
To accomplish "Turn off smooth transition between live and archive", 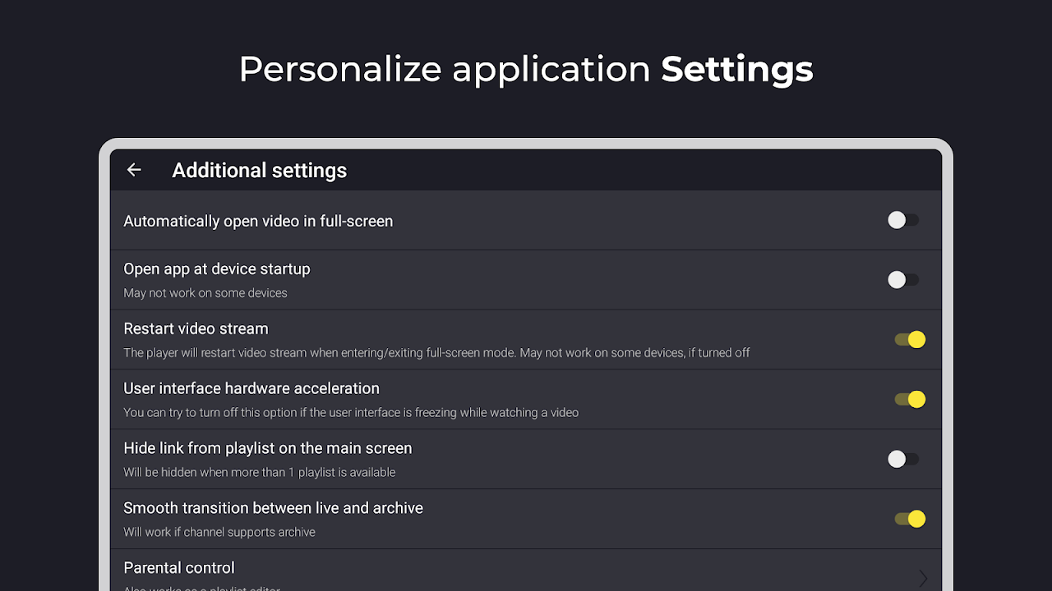I will tap(910, 519).
